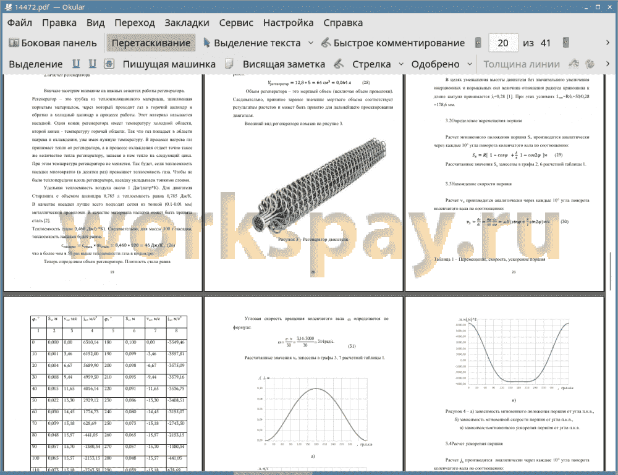The image size is (618, 475).
Task: Toggle the Боковая панель sidebar button
Action: [x=53, y=43]
